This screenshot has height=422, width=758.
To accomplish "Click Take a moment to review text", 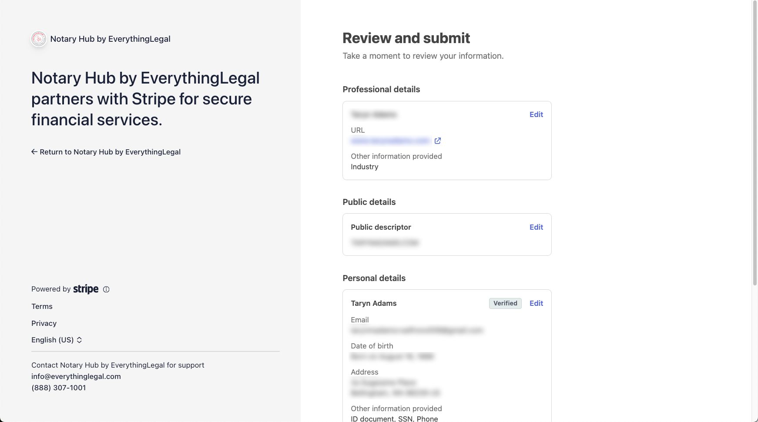I will [x=423, y=56].
